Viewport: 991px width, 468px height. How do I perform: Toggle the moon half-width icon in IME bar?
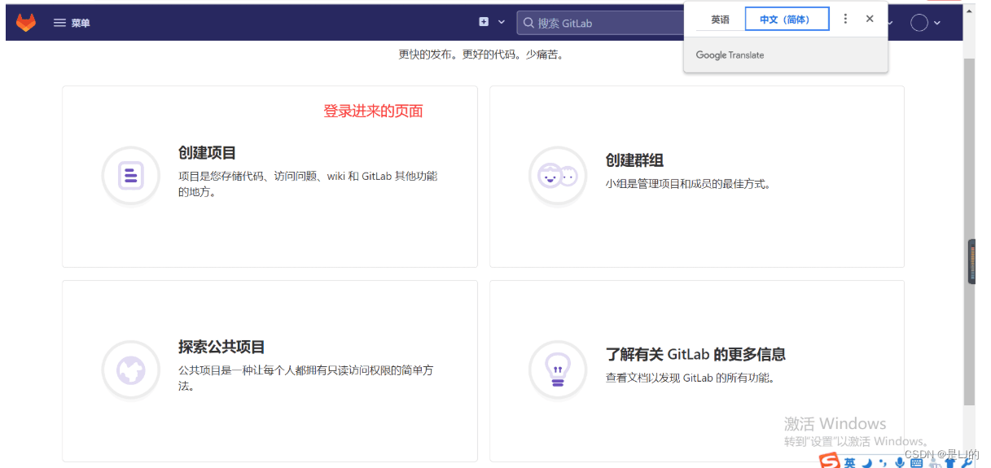click(x=866, y=462)
